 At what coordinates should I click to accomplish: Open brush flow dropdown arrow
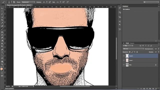point(60,2)
